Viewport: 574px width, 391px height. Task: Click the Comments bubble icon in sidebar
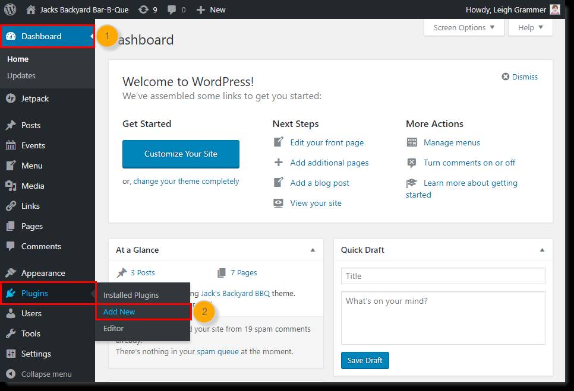tap(11, 246)
